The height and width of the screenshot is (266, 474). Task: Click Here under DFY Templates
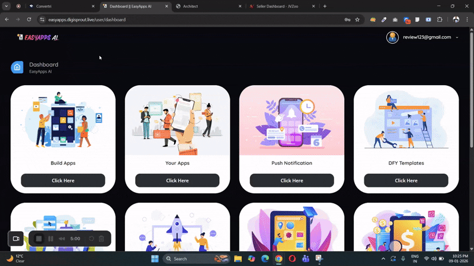click(406, 180)
